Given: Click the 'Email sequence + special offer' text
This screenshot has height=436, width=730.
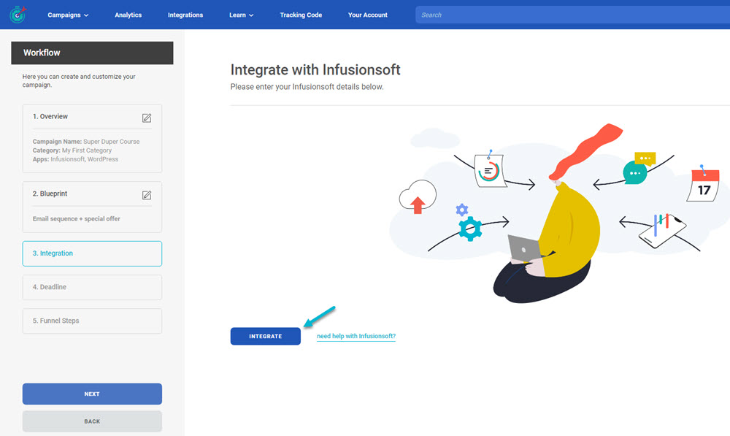Looking at the screenshot, I should [77, 219].
